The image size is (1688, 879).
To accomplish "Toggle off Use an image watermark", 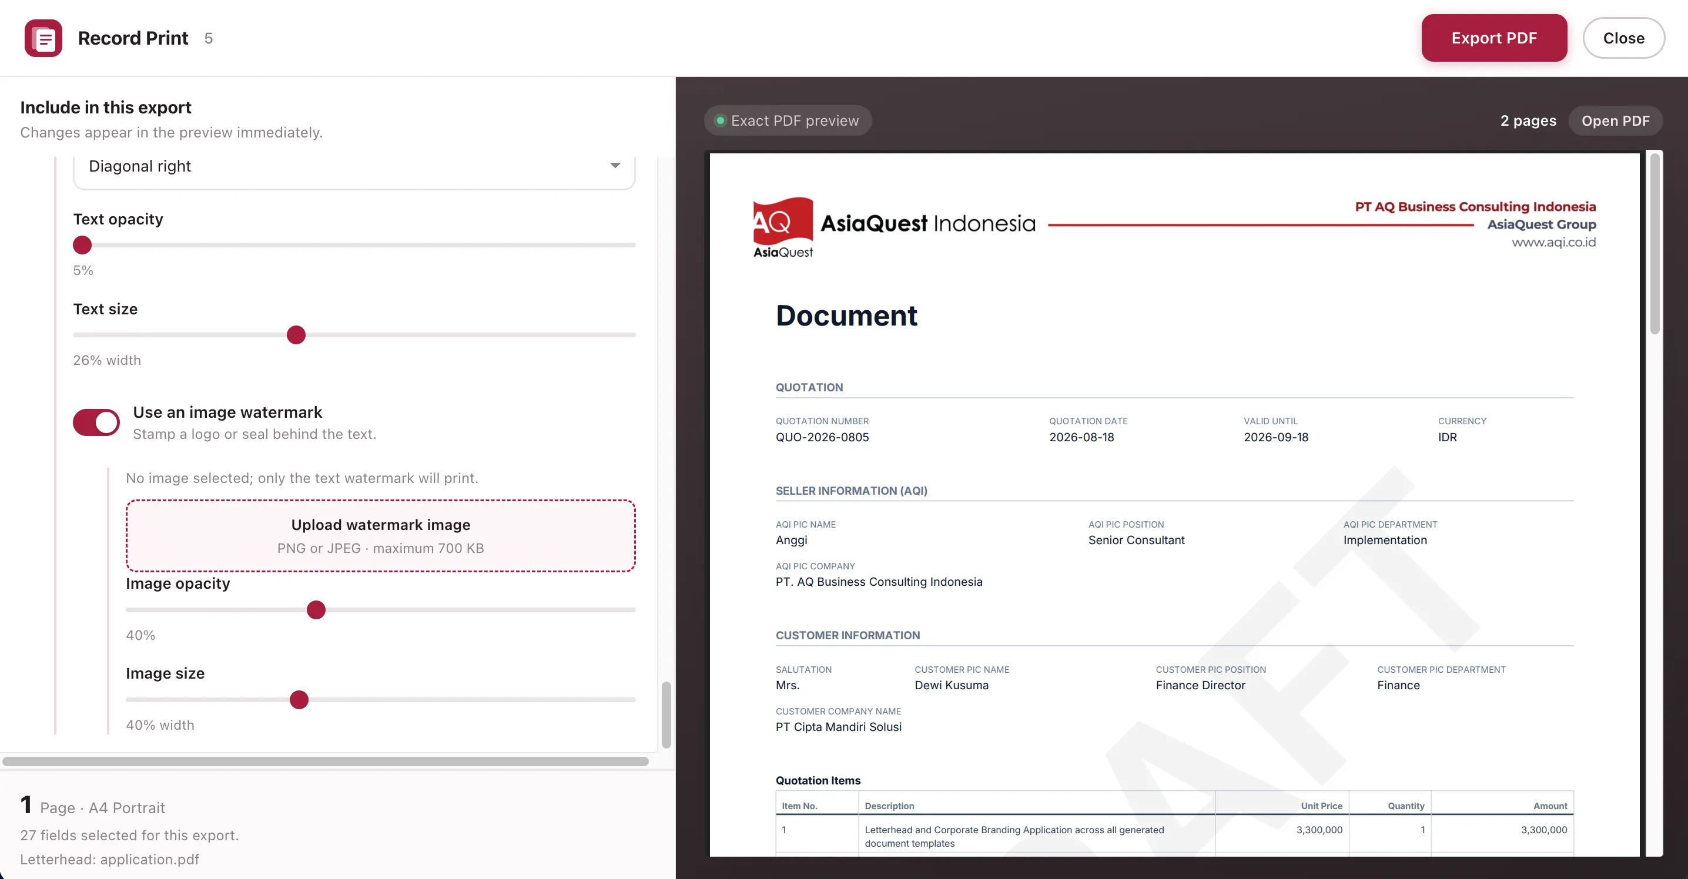I will (x=96, y=422).
